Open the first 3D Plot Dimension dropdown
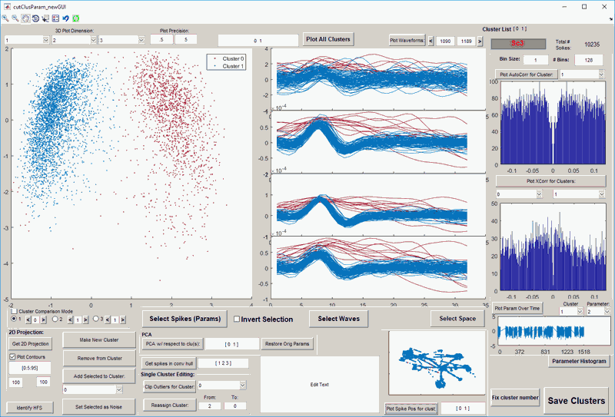Viewport: 615px width, 417px height. (25, 39)
